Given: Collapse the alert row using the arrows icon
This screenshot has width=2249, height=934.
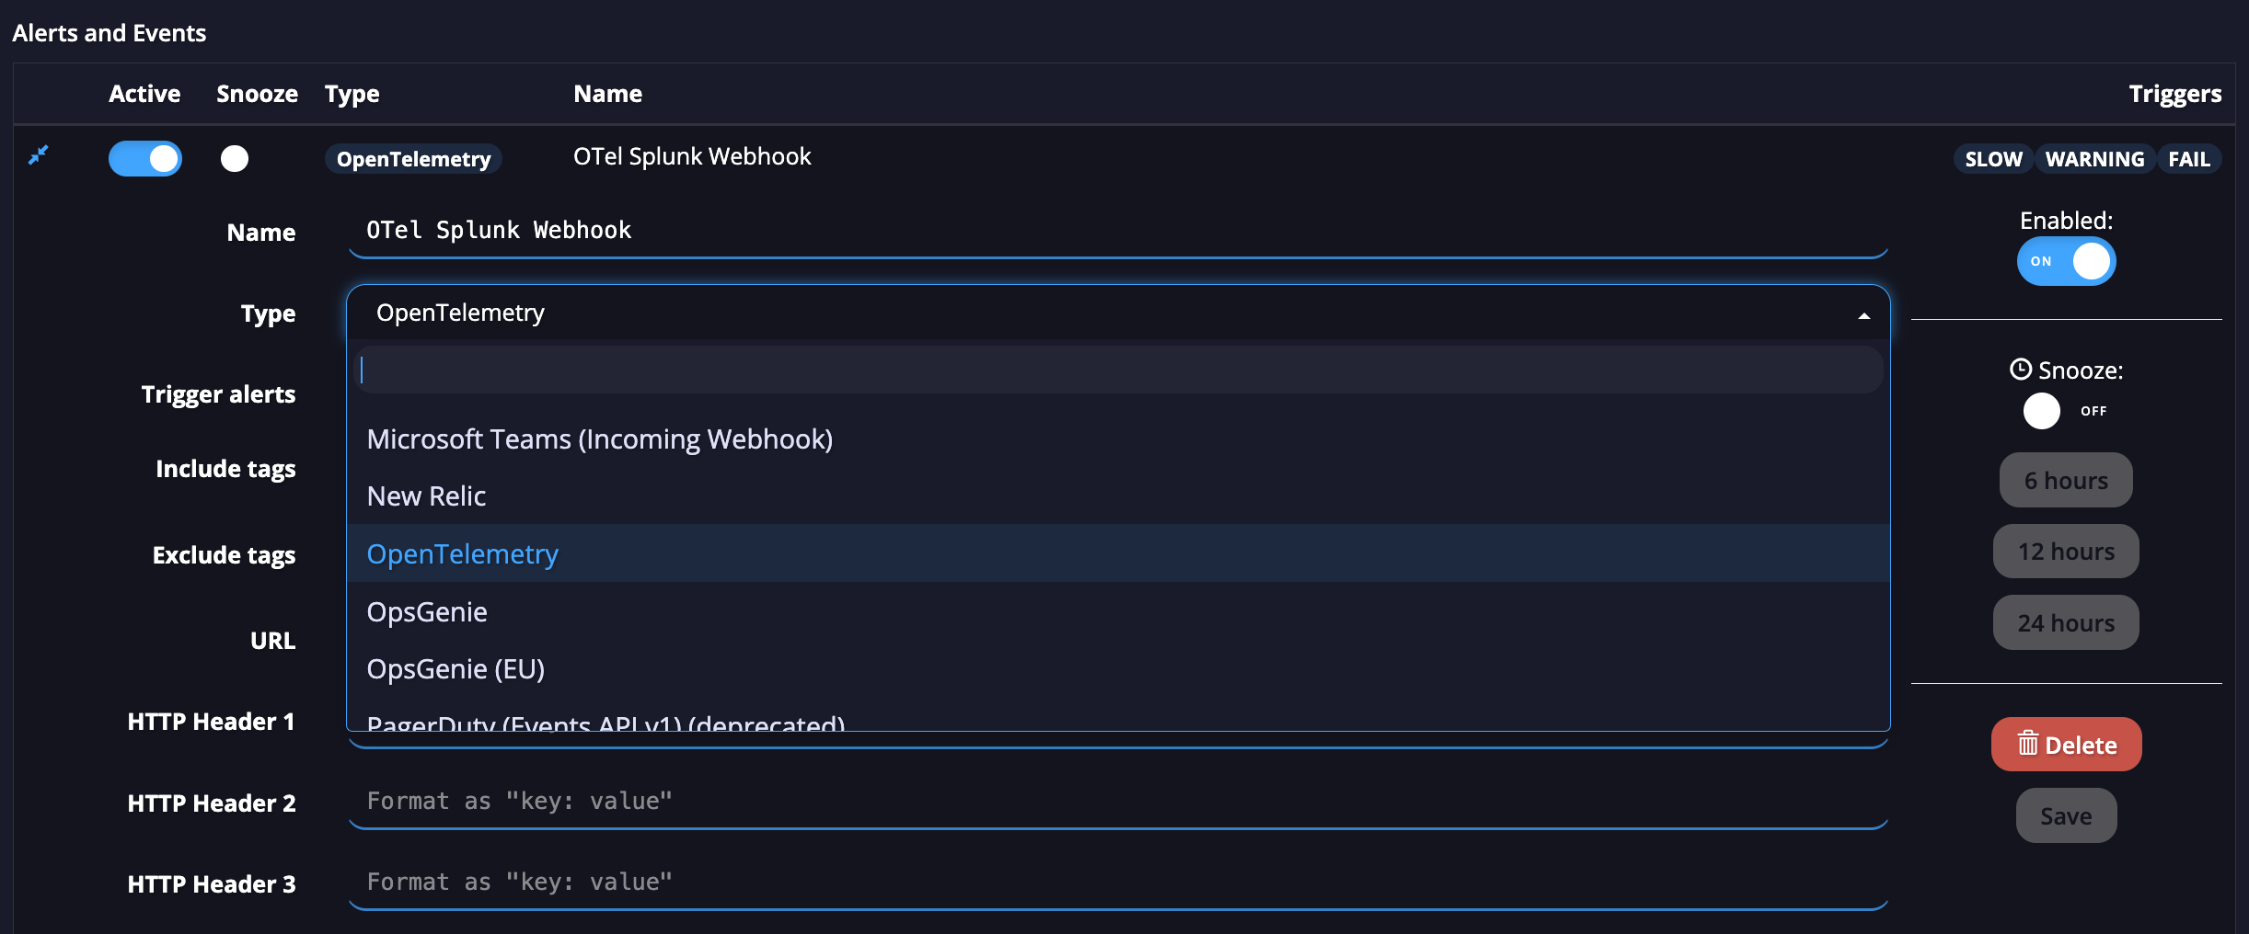Looking at the screenshot, I should click(x=39, y=154).
